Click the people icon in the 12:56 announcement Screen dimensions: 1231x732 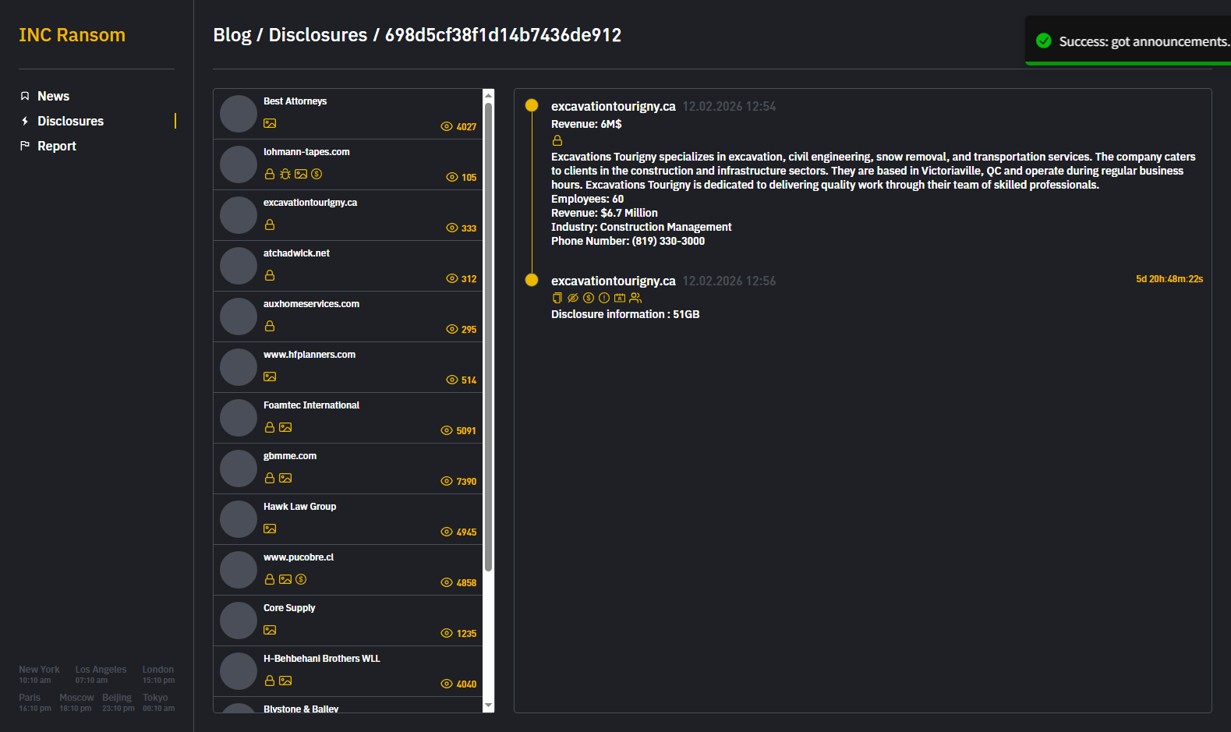click(x=635, y=298)
